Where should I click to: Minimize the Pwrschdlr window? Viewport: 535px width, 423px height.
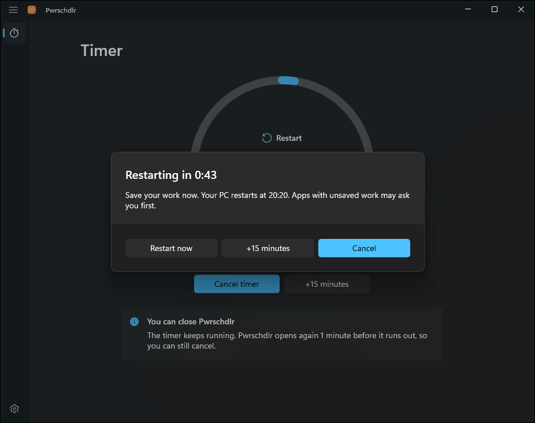468,10
